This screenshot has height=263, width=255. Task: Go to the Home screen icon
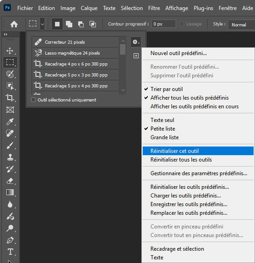[14, 24]
